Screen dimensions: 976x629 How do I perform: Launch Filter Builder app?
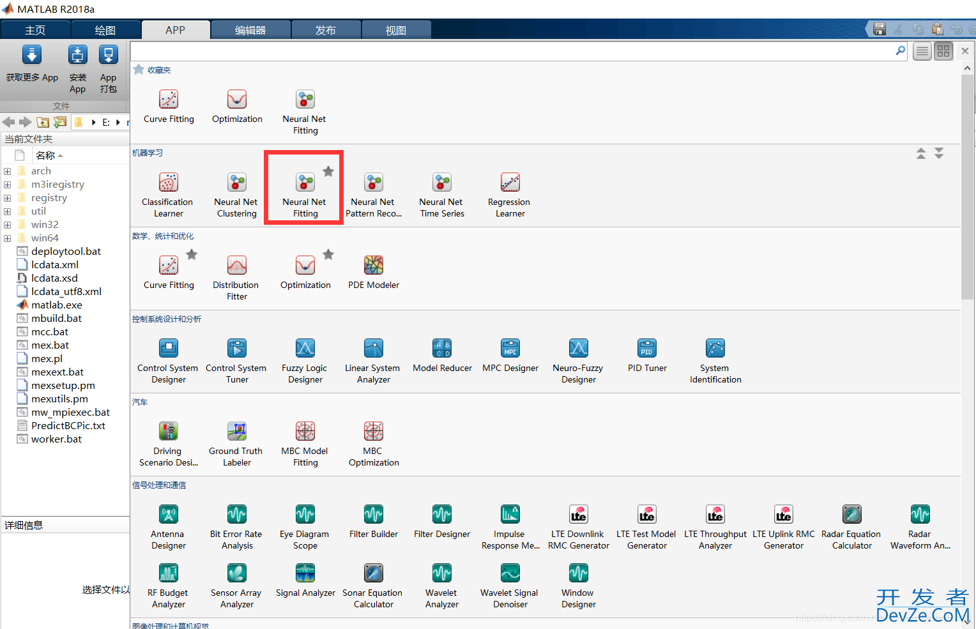pyautogui.click(x=373, y=521)
